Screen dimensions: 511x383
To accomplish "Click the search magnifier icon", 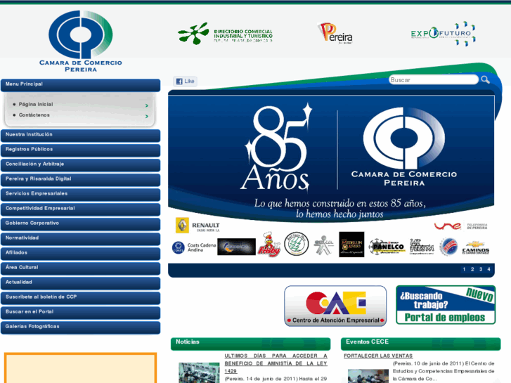I will pyautogui.click(x=485, y=79).
